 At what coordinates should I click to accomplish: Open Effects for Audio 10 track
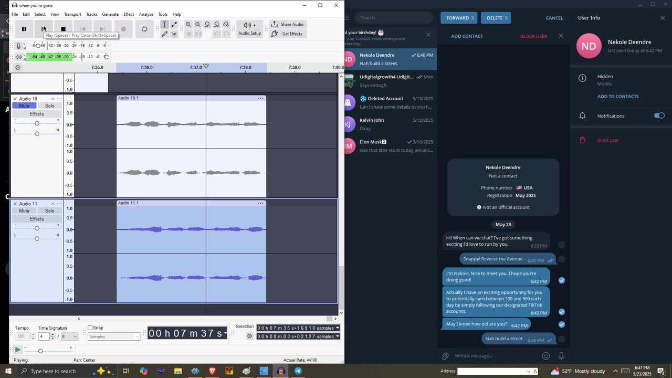(x=37, y=114)
